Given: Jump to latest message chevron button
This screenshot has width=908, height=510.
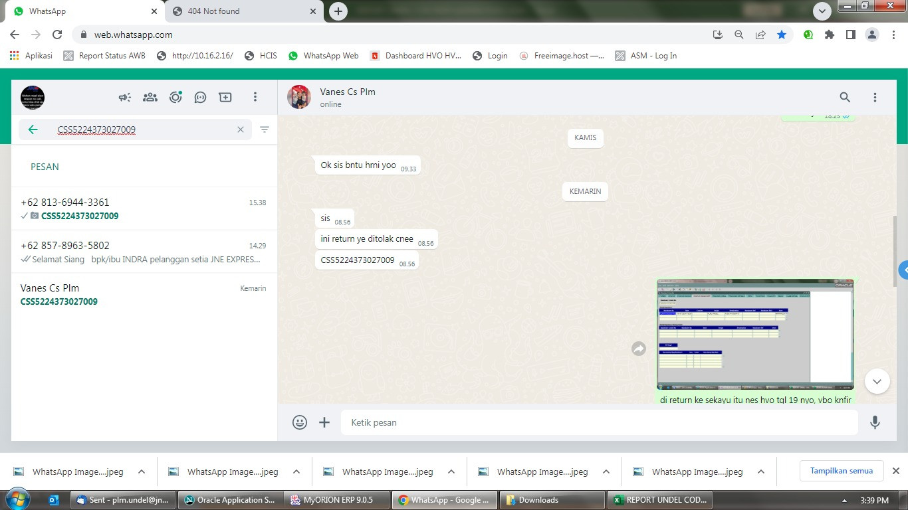Looking at the screenshot, I should (877, 381).
